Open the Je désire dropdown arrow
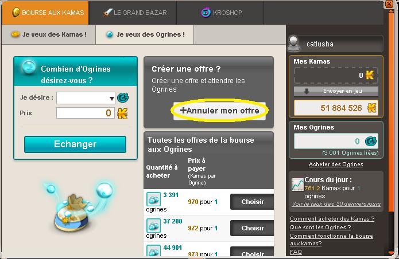Image resolution: width=399 pixels, height=259 pixels. pyautogui.click(x=111, y=98)
